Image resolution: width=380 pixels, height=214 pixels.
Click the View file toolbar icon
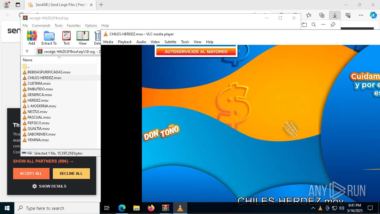pos(83,38)
